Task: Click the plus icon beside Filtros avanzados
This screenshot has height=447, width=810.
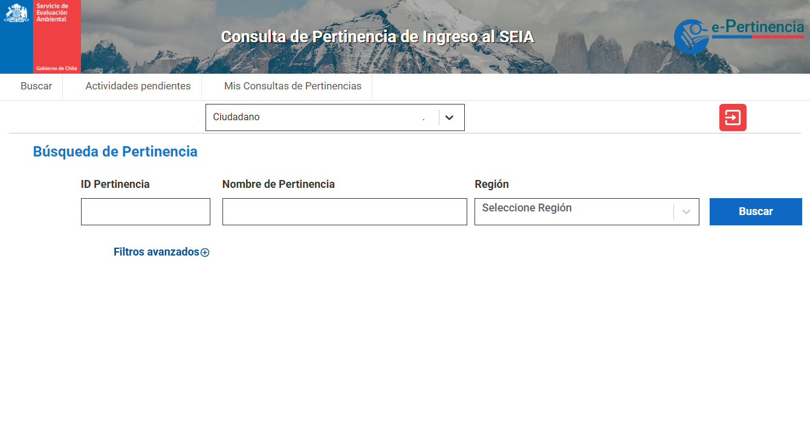Action: (206, 252)
